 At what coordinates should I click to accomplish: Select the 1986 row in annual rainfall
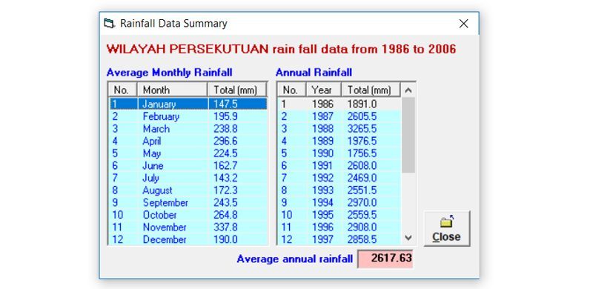click(x=339, y=104)
